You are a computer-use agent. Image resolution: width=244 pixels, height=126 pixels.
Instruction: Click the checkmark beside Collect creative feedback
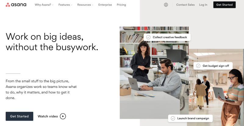pyautogui.click(x=148, y=37)
